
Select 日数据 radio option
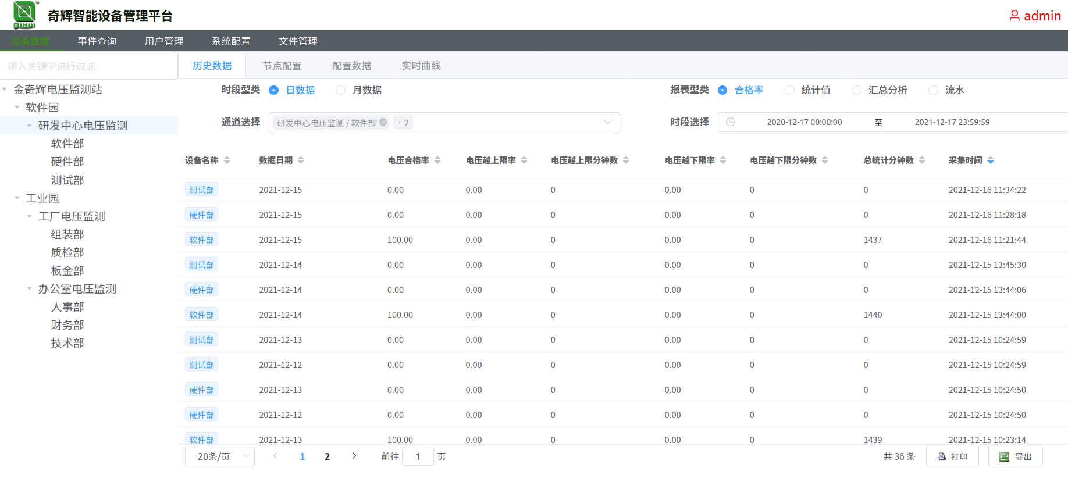coord(291,90)
